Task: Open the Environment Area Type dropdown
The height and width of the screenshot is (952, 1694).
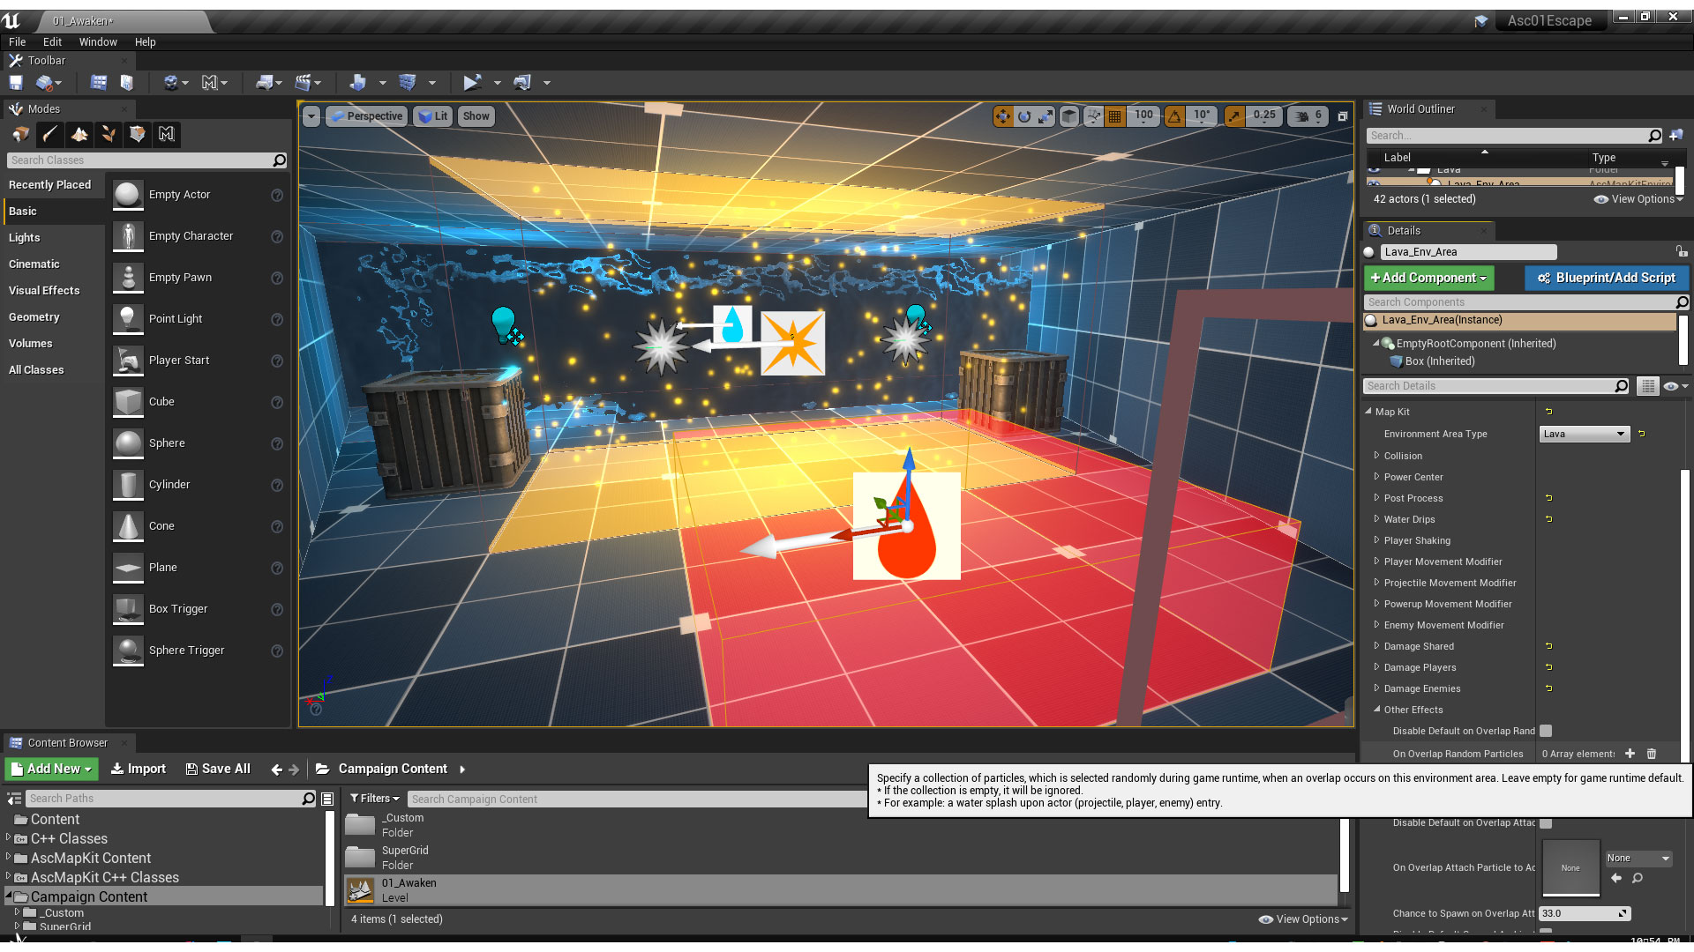Action: 1585,434
